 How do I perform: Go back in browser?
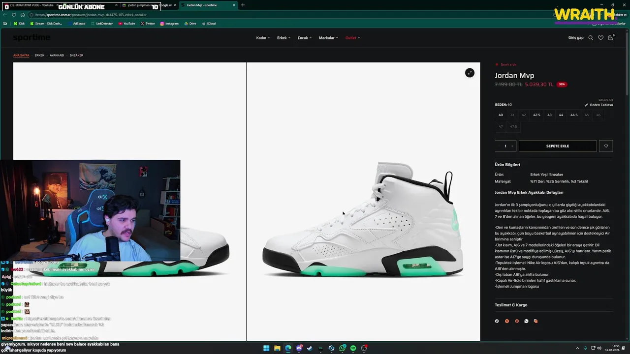pyautogui.click(x=5, y=15)
